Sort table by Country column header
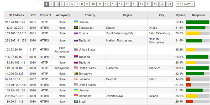Screen dimensions: 210x105 point(89,15)
